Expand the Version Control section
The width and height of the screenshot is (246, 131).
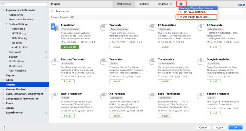[x=3, y=89]
